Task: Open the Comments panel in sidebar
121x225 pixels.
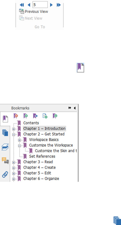Action: (x=5, y=161)
